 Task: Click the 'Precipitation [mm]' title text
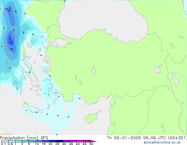click(x=19, y=138)
